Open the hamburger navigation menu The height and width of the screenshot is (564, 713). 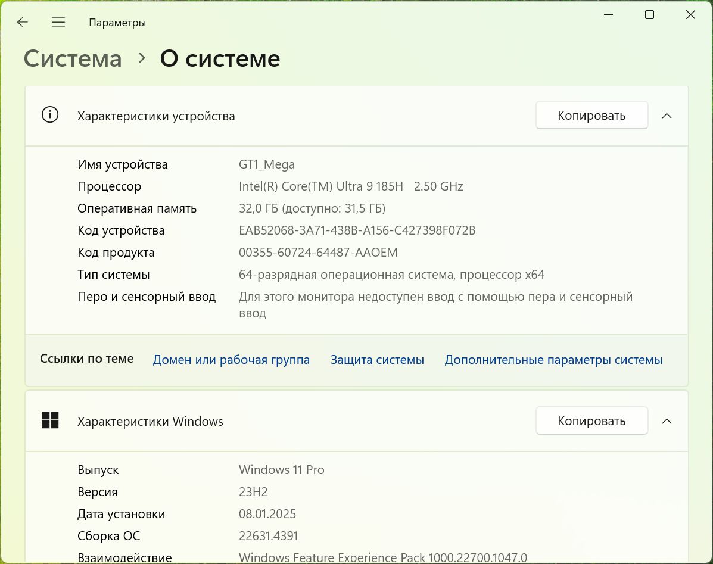58,22
